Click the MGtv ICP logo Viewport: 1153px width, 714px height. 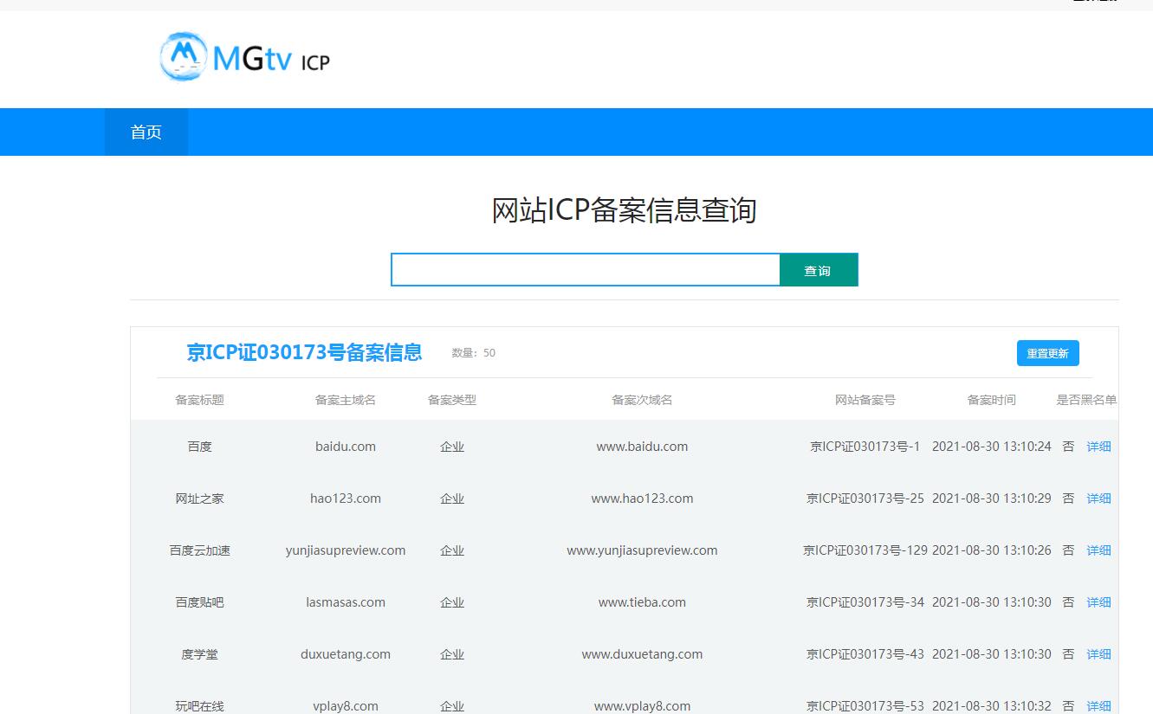[245, 57]
